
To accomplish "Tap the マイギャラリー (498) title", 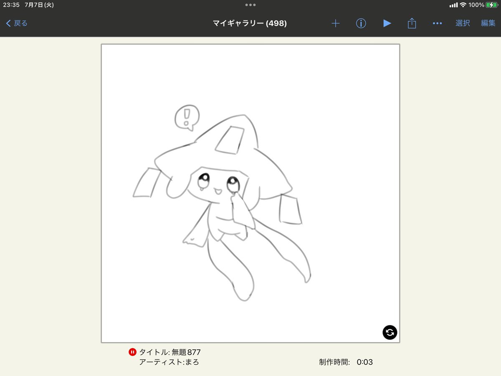I will [250, 23].
